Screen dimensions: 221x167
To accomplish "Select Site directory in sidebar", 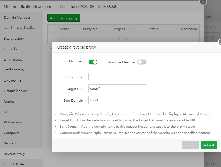I will coord(14,39).
